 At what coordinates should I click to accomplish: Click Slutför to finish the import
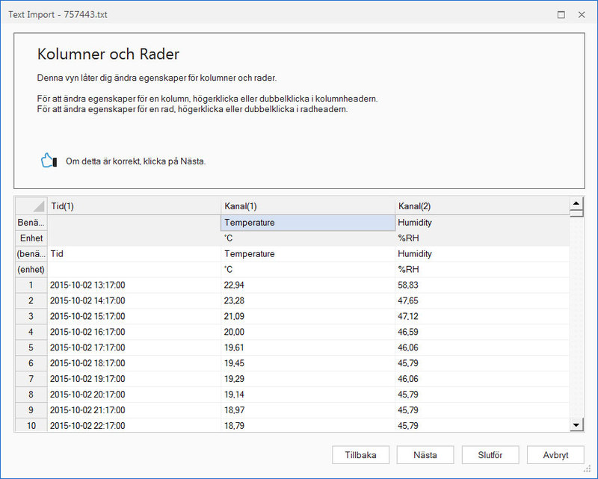tap(490, 455)
